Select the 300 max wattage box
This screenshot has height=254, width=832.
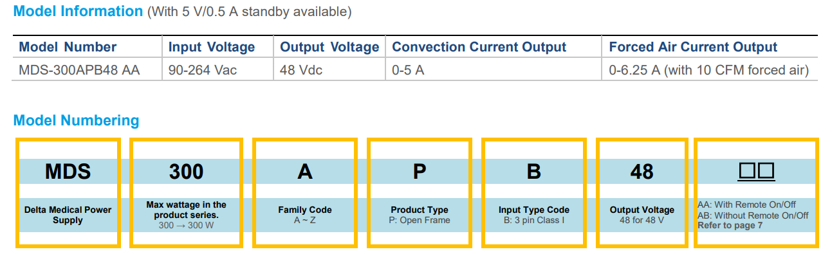pos(186,192)
